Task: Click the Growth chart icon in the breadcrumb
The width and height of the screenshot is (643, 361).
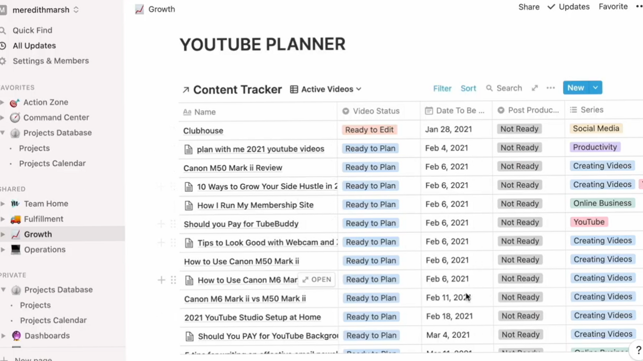Action: pos(139,9)
